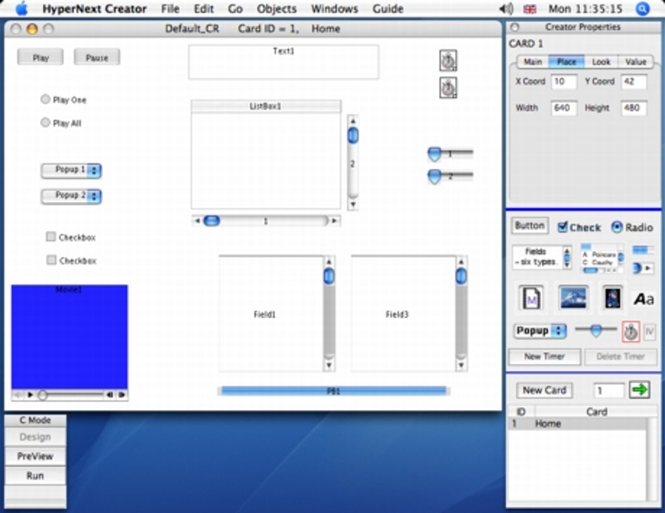665x513 pixels.
Task: Tick the upper Checkbox on the card
Action: 51,237
